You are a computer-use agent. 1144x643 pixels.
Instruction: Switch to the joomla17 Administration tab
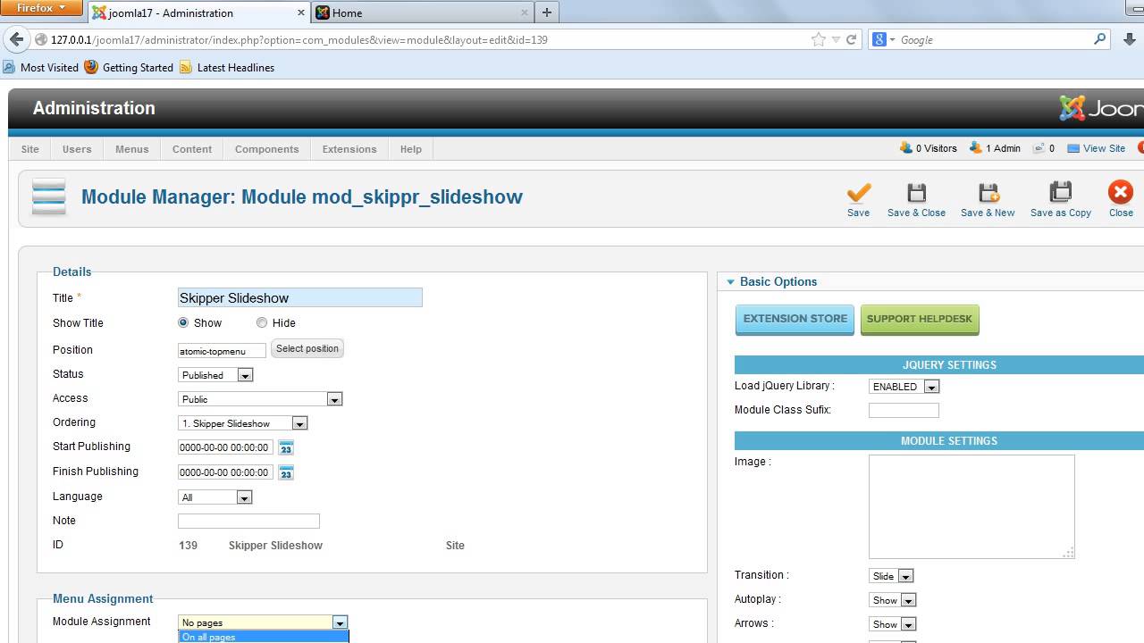tap(198, 13)
